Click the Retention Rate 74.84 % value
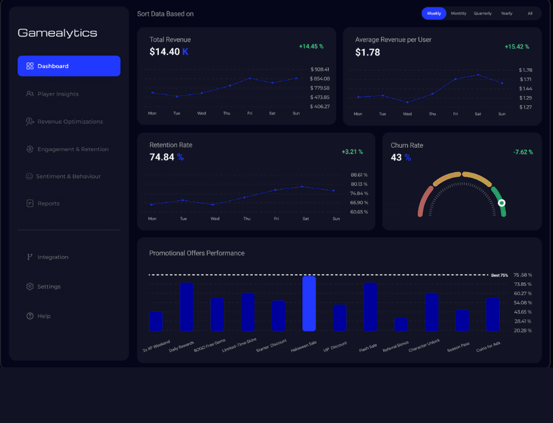 point(166,157)
